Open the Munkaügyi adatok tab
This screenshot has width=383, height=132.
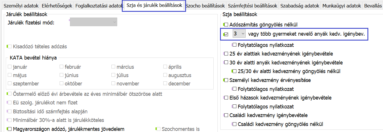coord(342,6)
